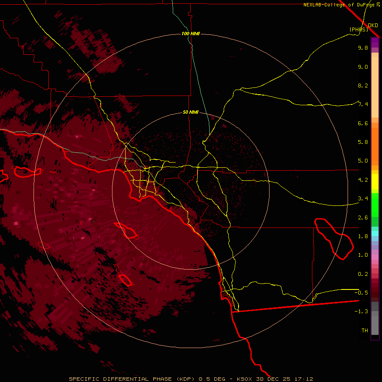Viewport: 382px width, 382px height.
Task: Click the 7.4 legend value
Action: pyautogui.click(x=363, y=104)
